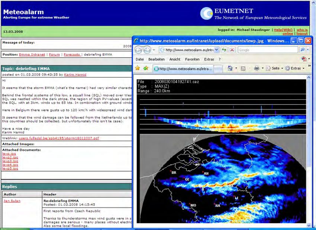Viewport: 316px width, 230px height.
Task: Click the Meteoalarm site title
Action: [x=23, y=12]
